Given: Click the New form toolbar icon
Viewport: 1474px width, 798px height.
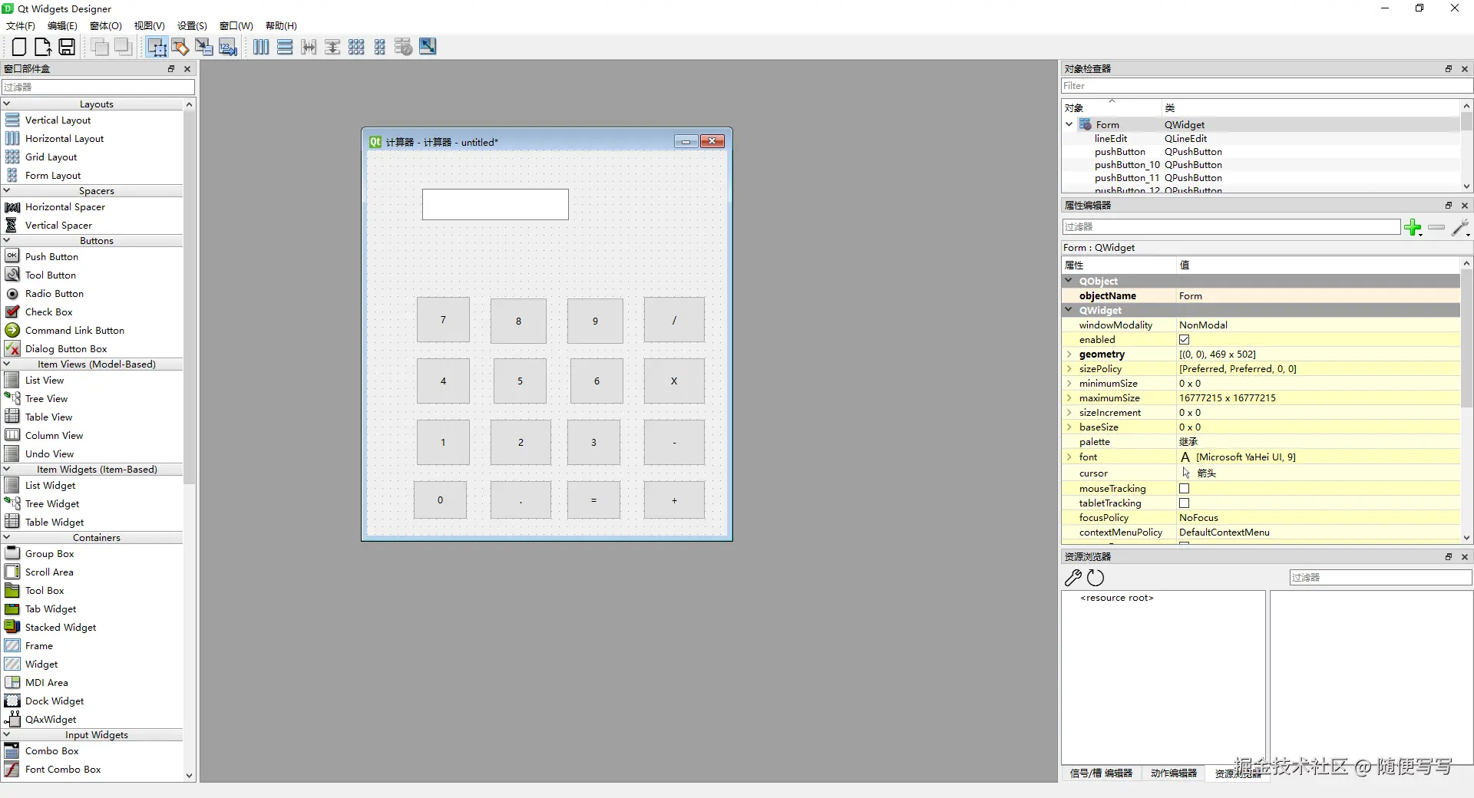Looking at the screenshot, I should pos(19,47).
